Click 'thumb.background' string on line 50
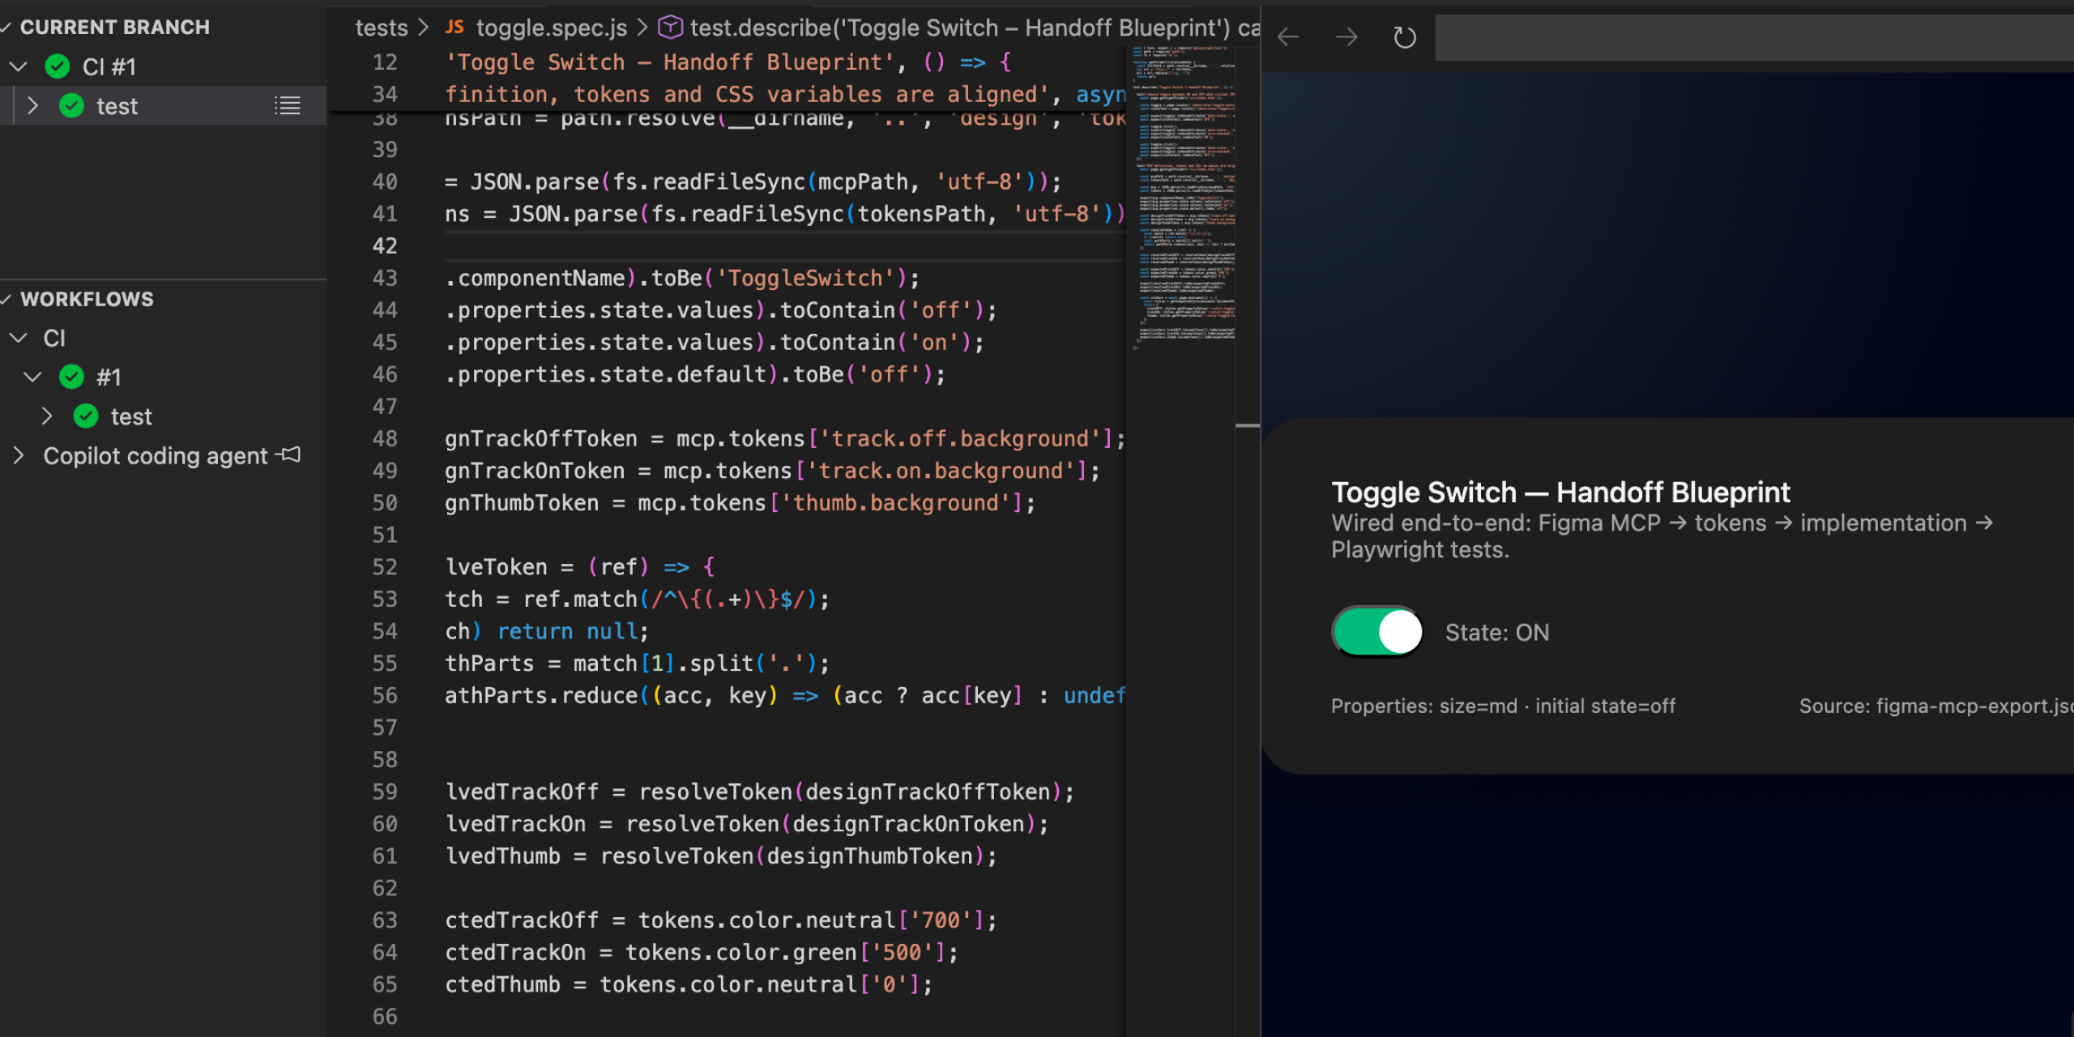The height and width of the screenshot is (1037, 2074). [895, 503]
